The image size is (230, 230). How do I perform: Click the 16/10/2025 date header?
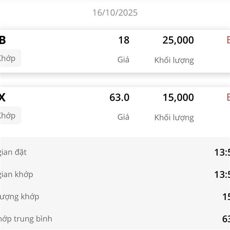coord(115,13)
